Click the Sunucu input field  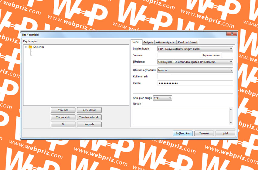click(x=179, y=55)
